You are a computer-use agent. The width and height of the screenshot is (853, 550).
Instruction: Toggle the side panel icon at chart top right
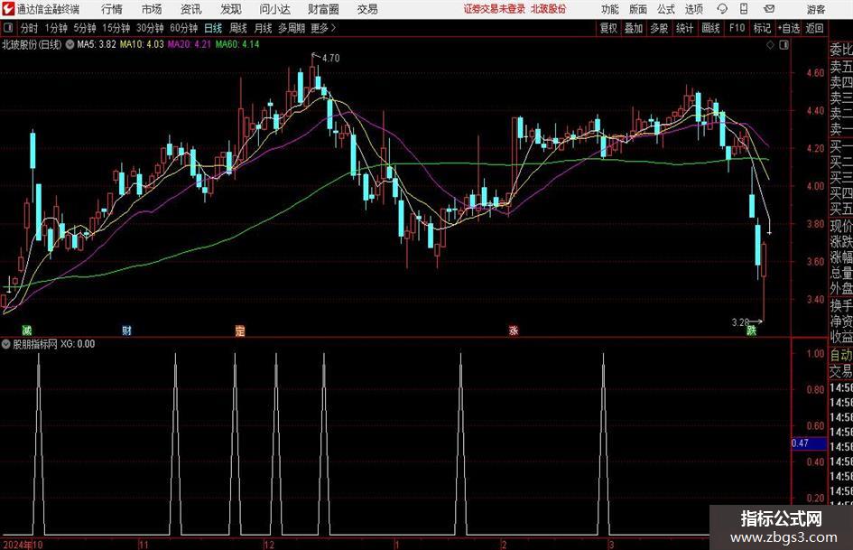point(783,45)
